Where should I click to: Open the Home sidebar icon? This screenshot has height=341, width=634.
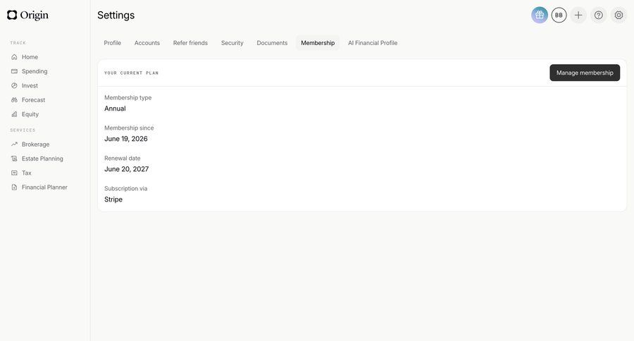point(14,57)
